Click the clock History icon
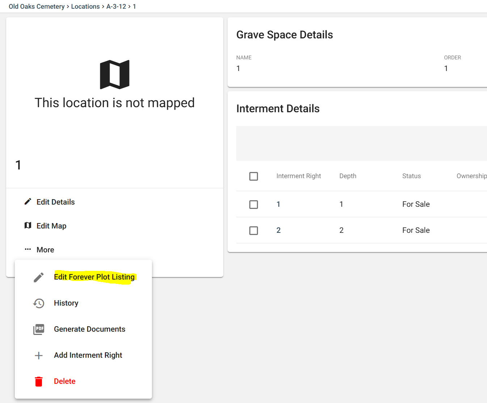The image size is (487, 403). click(x=39, y=303)
